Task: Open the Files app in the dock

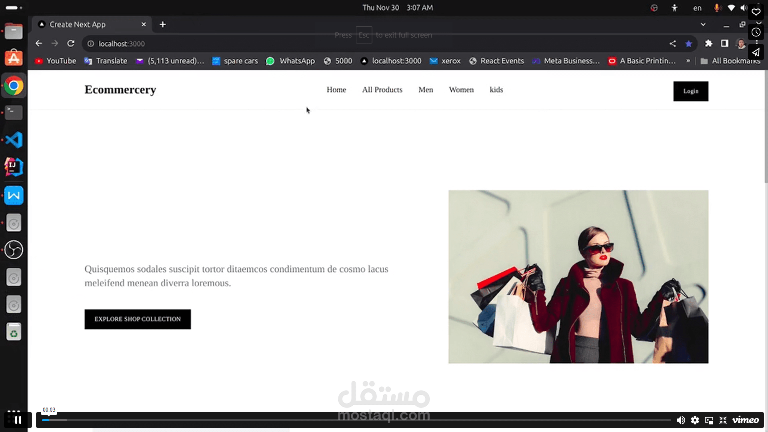Action: [14, 31]
